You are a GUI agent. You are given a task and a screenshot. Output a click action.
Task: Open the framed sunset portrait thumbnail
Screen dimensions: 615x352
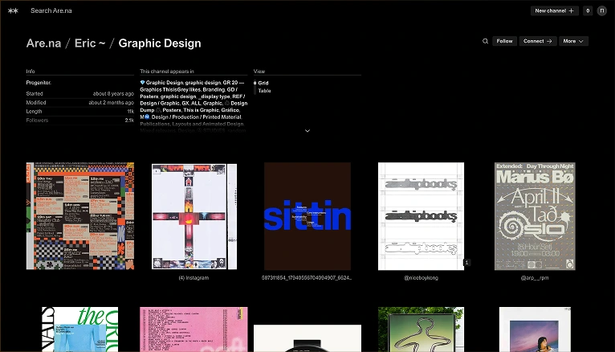[535, 329]
